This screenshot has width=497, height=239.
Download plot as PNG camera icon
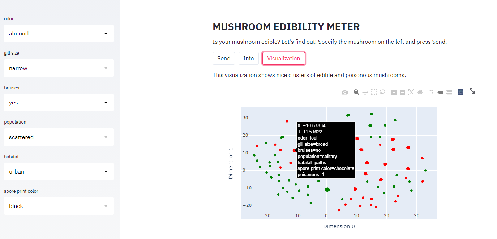[345, 92]
